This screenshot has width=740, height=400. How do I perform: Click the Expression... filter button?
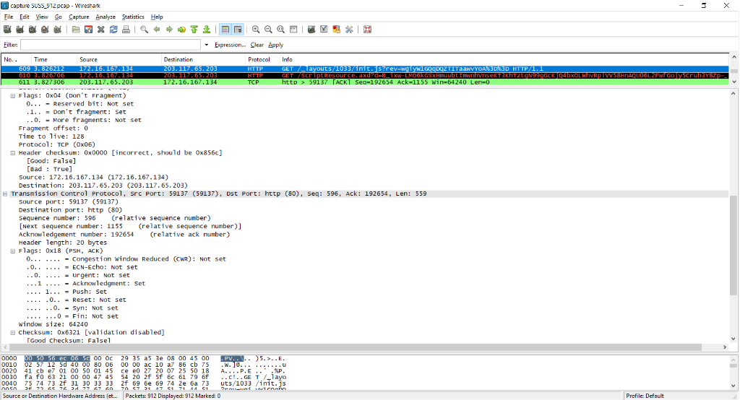[x=230, y=45]
